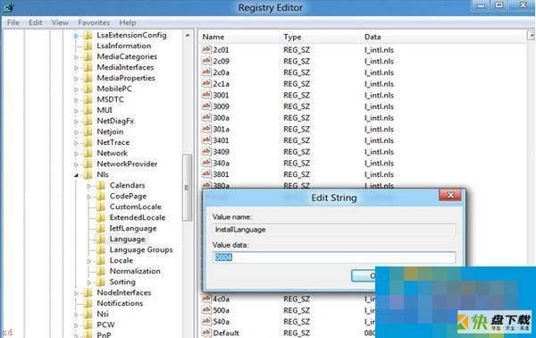
Task: Open the File menu
Action: [13, 22]
